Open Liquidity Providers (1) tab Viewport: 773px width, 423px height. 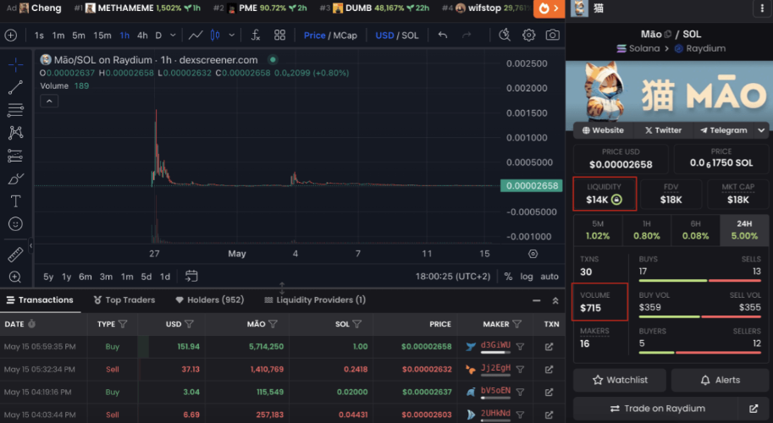[x=315, y=299]
